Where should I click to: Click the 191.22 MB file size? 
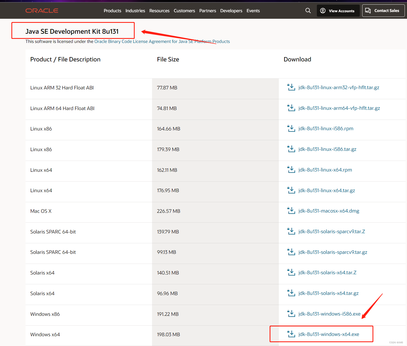pos(168,314)
